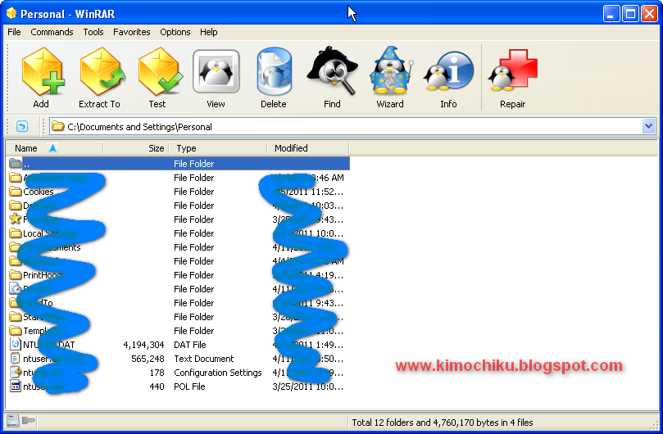Open the Favorites menu
Viewport: 663px width, 434px height.
[131, 32]
